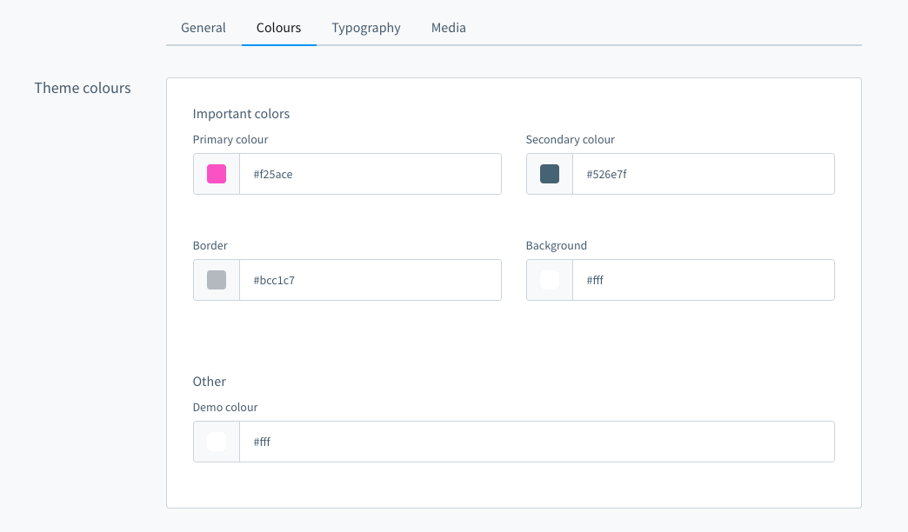Viewport: 908px width, 532px height.
Task: Click the dark Secondary colour preview
Action: 548,173
